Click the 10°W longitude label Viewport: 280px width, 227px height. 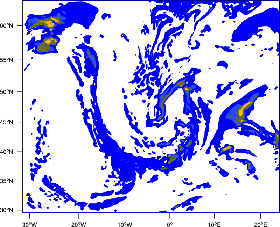(x=125, y=225)
